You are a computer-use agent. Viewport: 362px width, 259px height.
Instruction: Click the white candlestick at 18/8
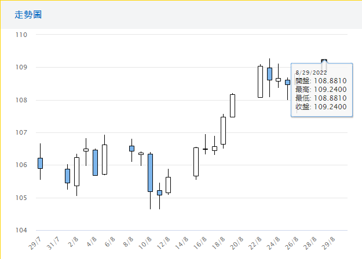(x=223, y=131)
